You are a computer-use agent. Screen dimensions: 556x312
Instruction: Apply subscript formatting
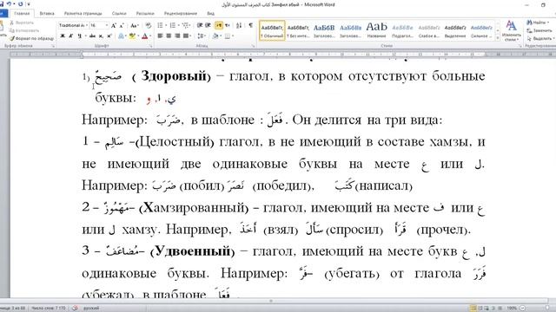(101, 36)
